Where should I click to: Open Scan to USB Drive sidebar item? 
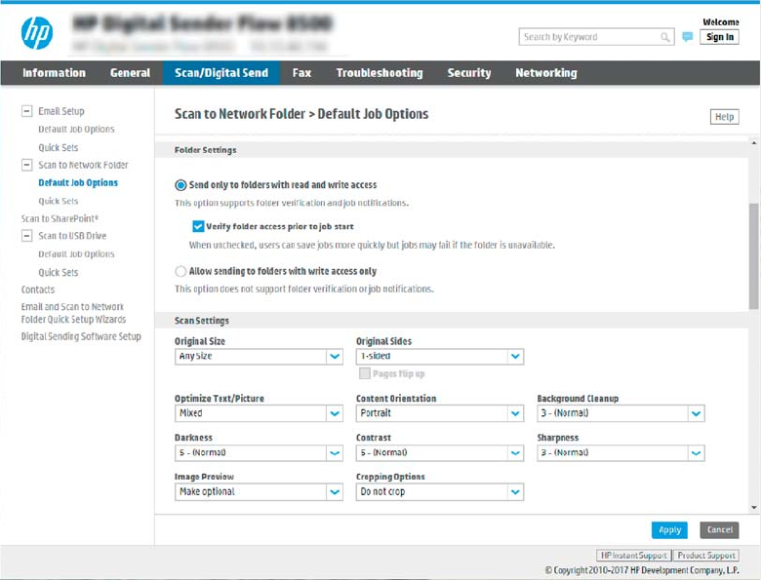(x=72, y=236)
